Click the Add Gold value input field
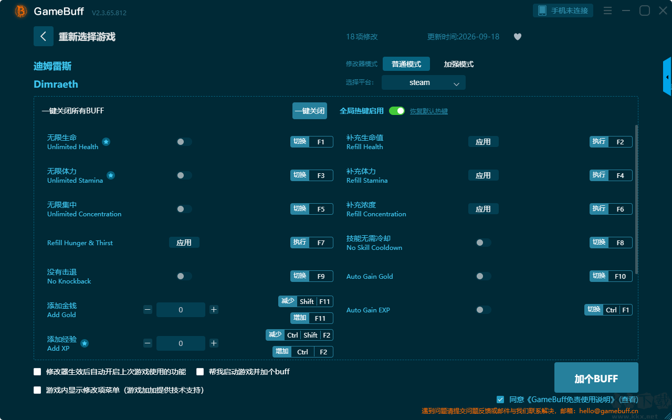 point(181,310)
